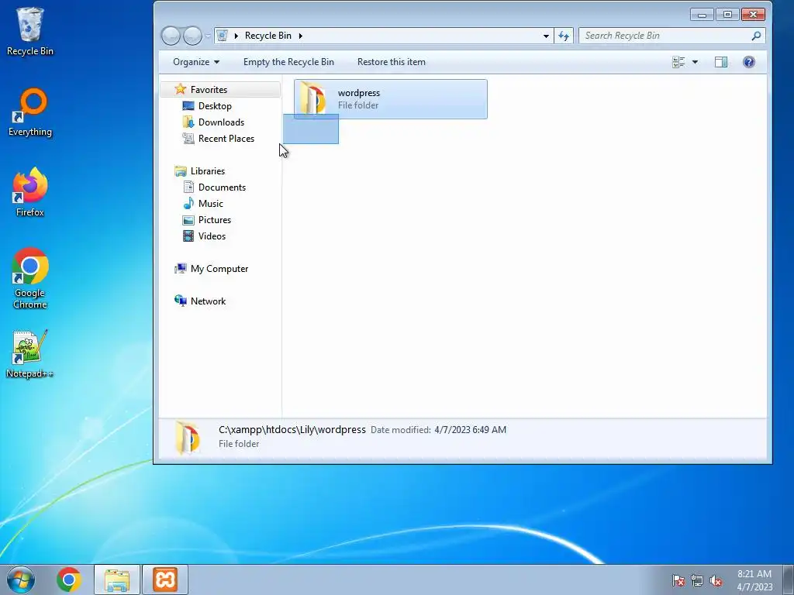Click the wordpress folder name text
The height and width of the screenshot is (595, 794).
(358, 93)
